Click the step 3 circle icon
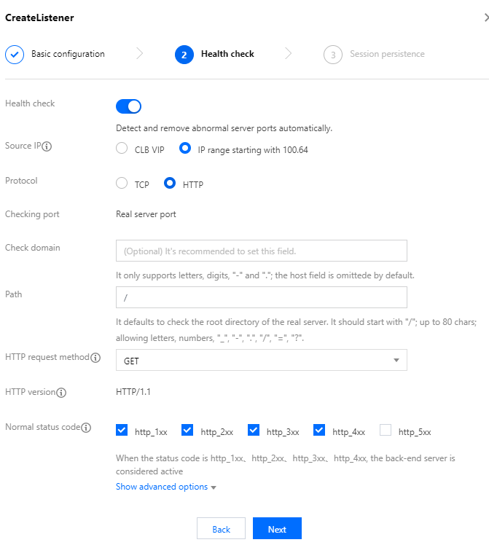Image resolution: width=489 pixels, height=545 pixels. (x=333, y=55)
